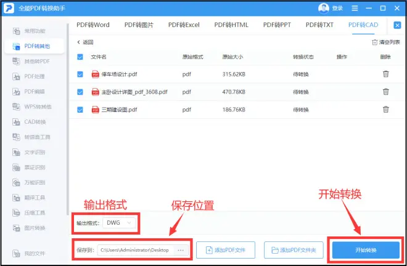Click the 开始转换 button
The width and height of the screenshot is (407, 266).
tap(366, 250)
